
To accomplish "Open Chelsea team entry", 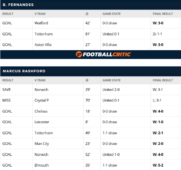I will point(41,111).
